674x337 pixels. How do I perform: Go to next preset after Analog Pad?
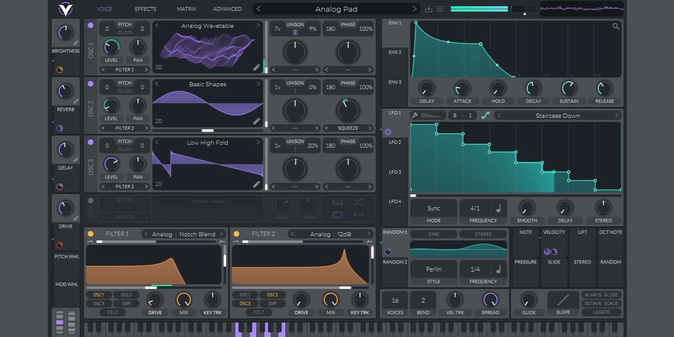point(414,9)
